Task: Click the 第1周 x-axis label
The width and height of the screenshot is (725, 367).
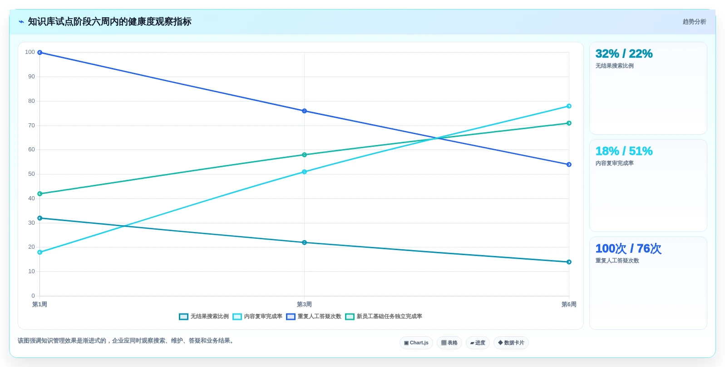Action: click(39, 304)
